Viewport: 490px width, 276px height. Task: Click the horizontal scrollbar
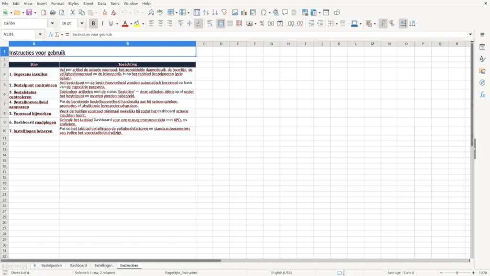(111, 260)
